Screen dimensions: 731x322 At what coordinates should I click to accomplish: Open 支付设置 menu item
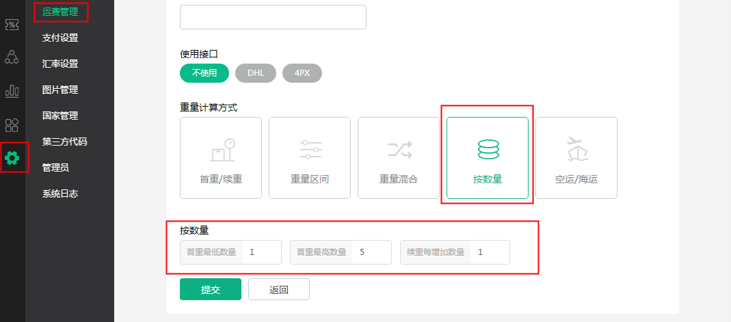[60, 38]
